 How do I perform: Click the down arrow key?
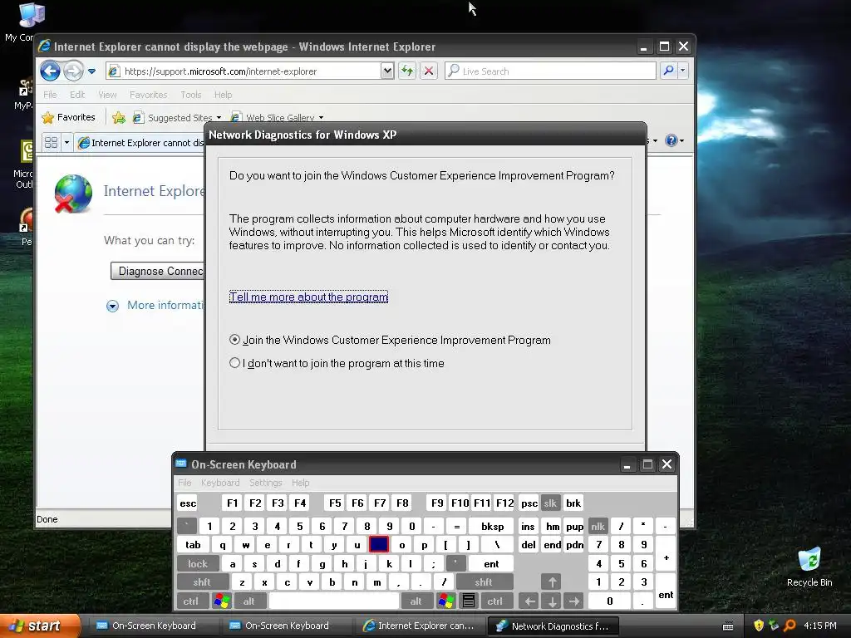552,601
